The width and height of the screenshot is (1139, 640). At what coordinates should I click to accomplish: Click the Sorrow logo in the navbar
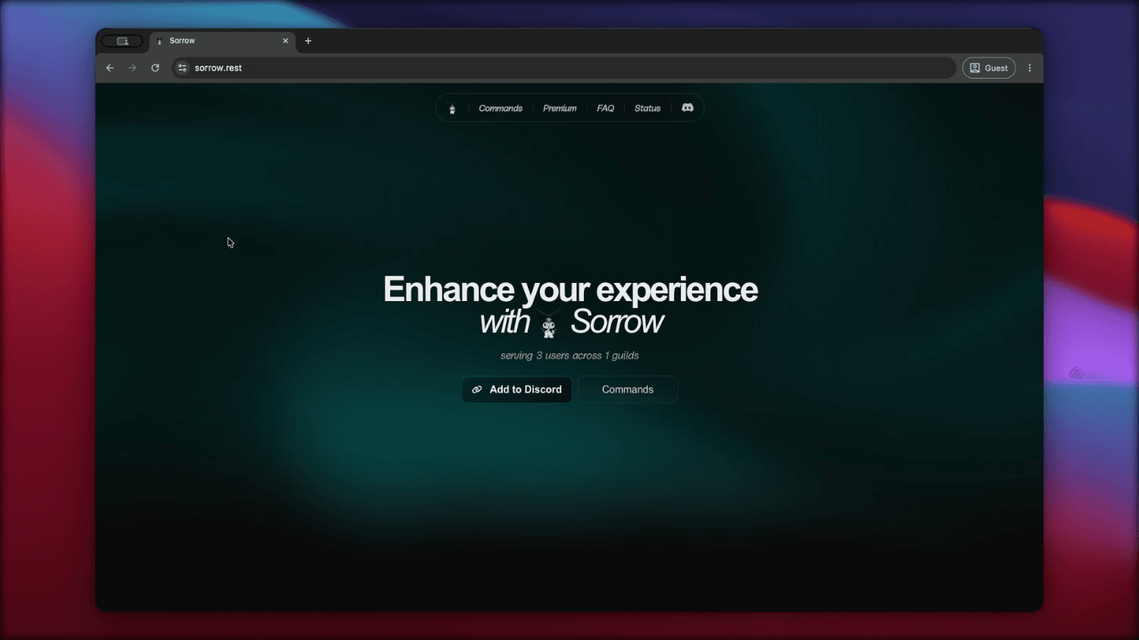[x=452, y=109]
